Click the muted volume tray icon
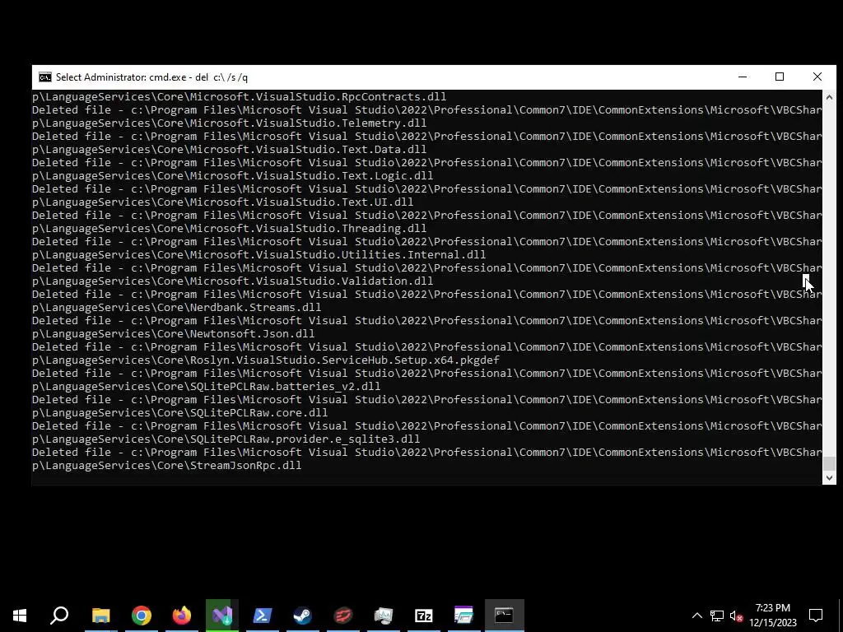This screenshot has height=632, width=843. [x=737, y=616]
